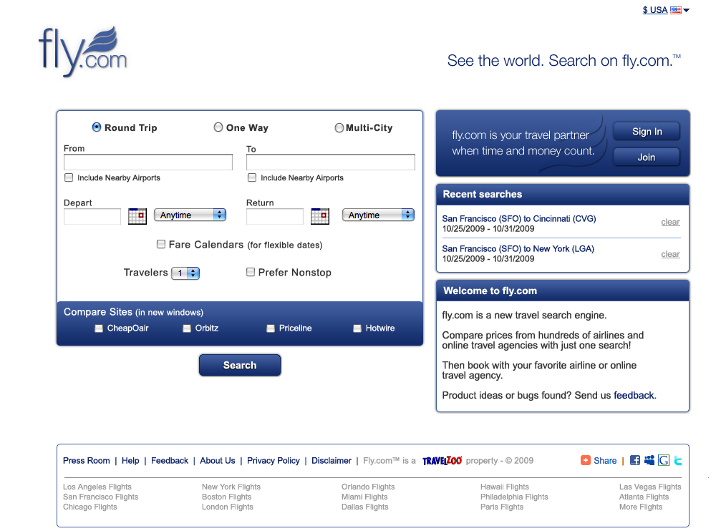Open San Francisco to Cincinnati recent search

(518, 219)
